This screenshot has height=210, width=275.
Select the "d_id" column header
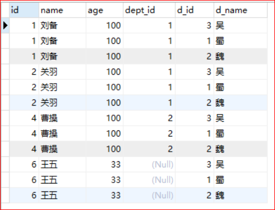pyautogui.click(x=195, y=10)
